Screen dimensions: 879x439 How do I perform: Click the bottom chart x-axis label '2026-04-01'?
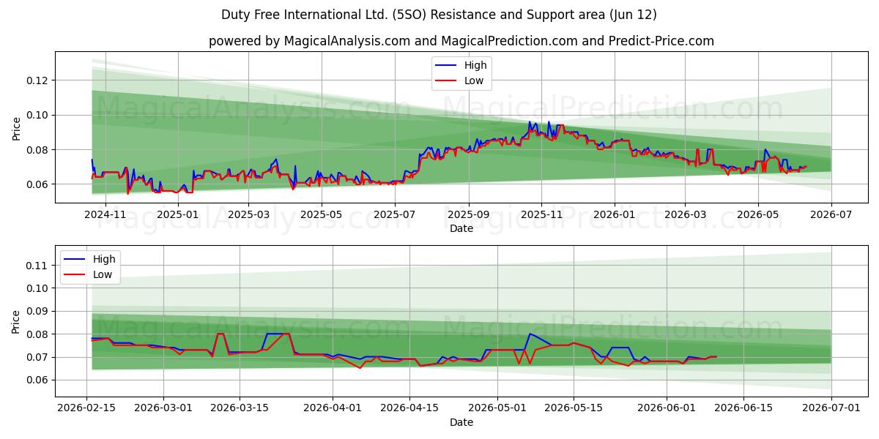point(333,408)
